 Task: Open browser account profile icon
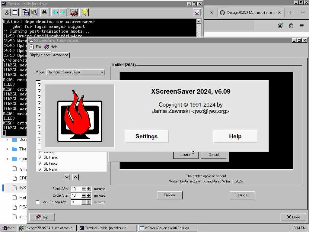click(280, 25)
